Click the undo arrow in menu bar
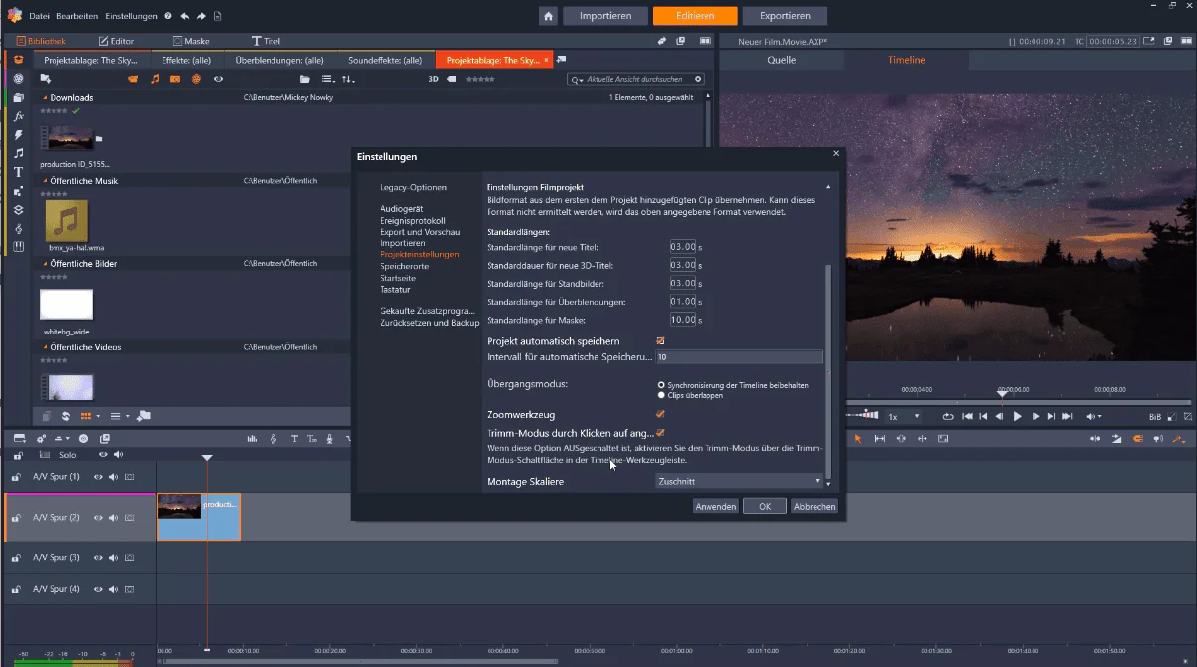 (186, 16)
